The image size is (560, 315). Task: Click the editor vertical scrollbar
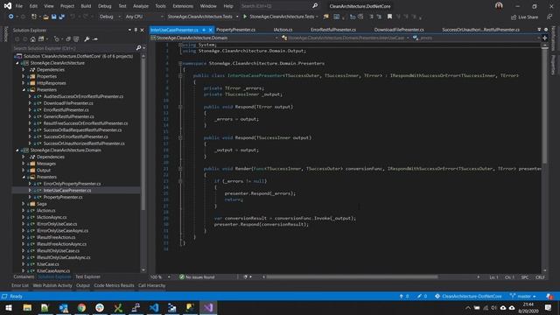tap(544, 105)
